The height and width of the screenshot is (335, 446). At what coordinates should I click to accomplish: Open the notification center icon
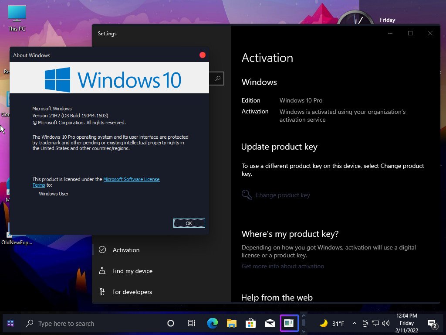(432, 324)
